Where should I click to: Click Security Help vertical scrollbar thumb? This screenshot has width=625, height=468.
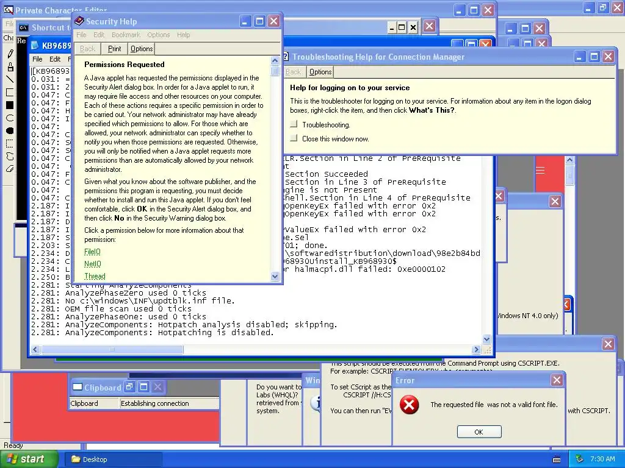pyautogui.click(x=275, y=71)
